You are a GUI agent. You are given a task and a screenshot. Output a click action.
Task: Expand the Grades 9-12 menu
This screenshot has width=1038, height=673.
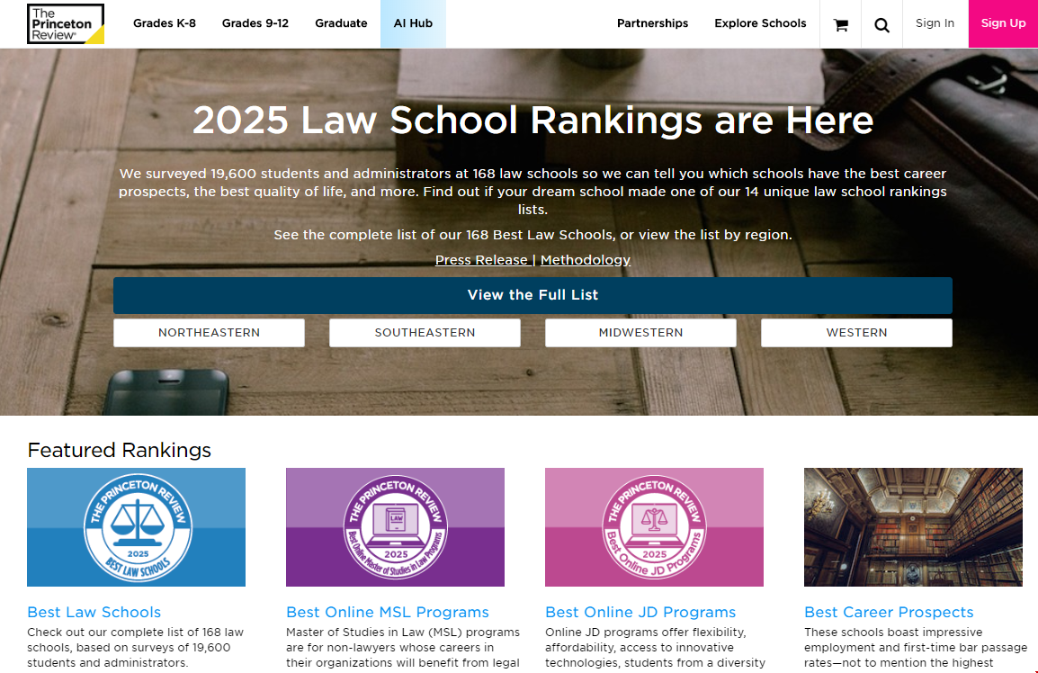coord(255,23)
